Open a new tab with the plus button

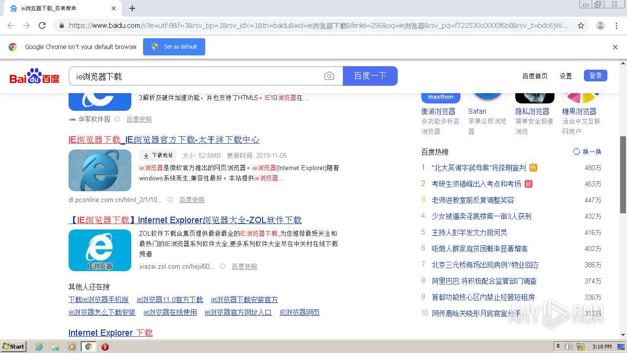click(x=132, y=8)
